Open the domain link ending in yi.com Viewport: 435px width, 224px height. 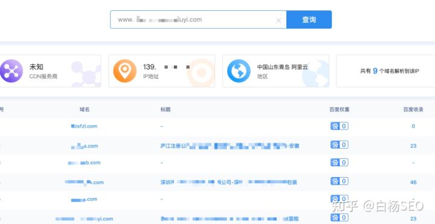click(84, 219)
